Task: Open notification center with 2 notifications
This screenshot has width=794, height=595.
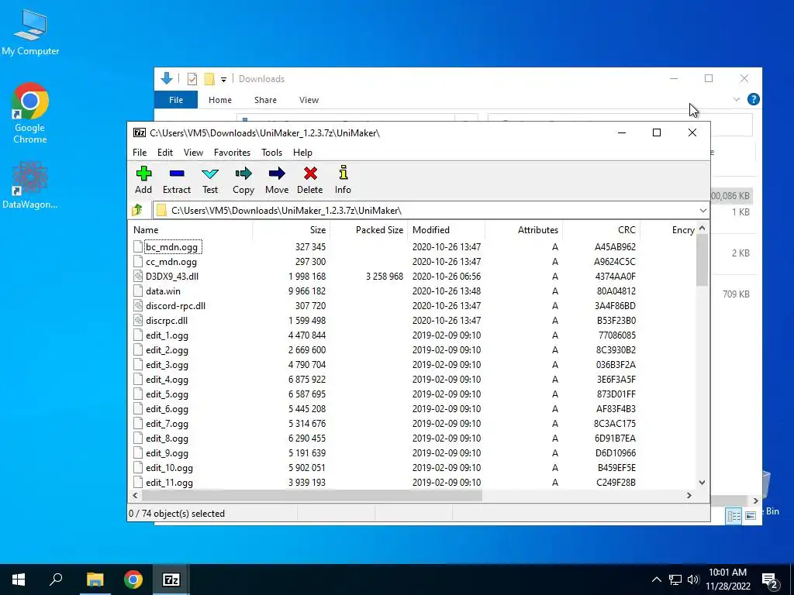Action: (x=770, y=580)
